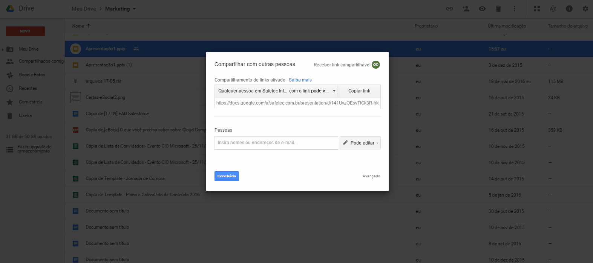Click the Lixeira trash icon in sidebar
This screenshot has height=263, width=593.
pos(10,115)
